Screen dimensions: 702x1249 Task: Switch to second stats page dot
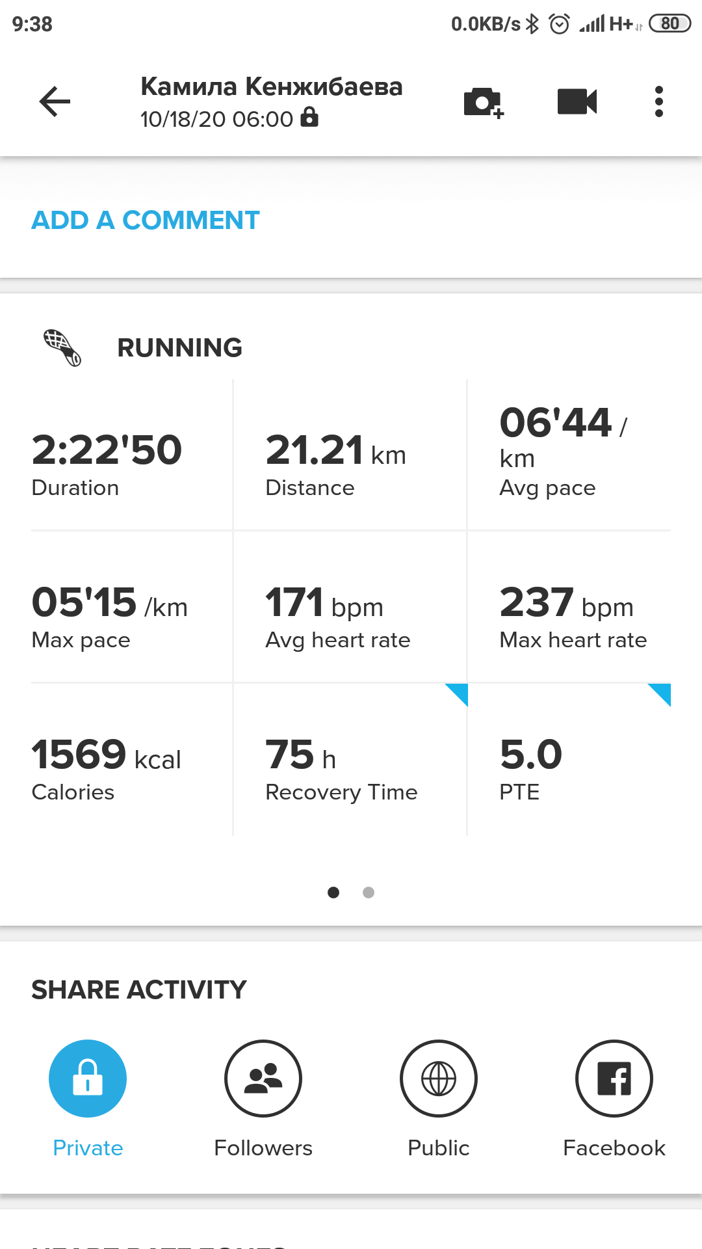(369, 893)
